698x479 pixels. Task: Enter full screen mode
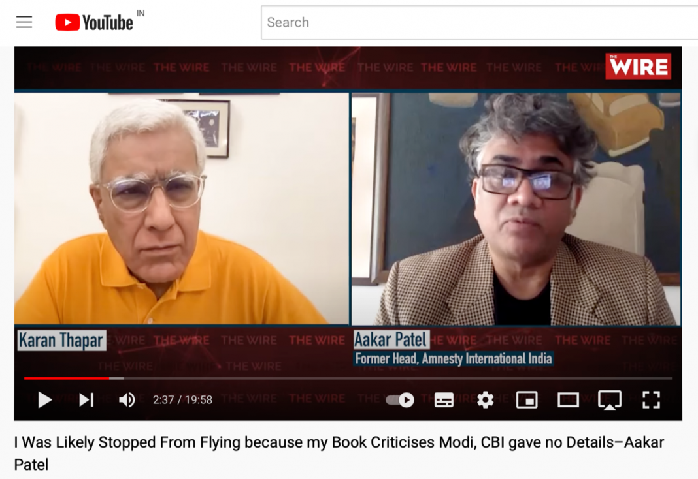(x=651, y=400)
